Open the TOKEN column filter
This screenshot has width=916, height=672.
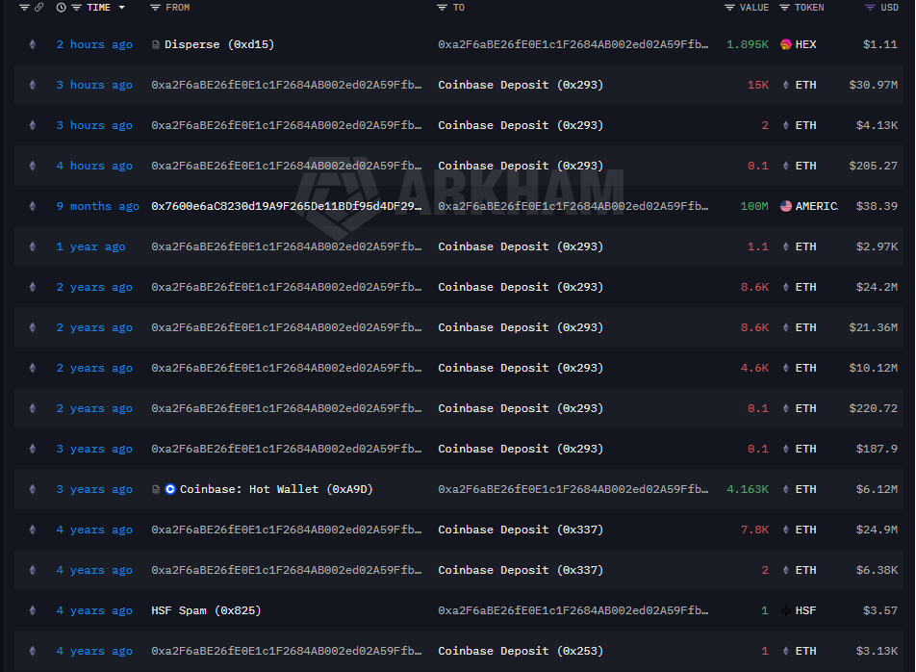[784, 8]
